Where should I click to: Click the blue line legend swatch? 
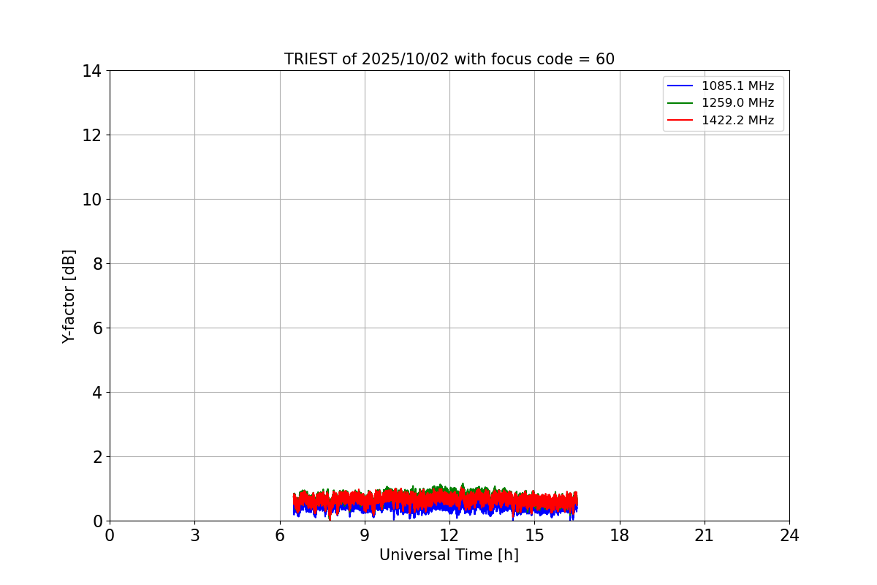(x=680, y=86)
